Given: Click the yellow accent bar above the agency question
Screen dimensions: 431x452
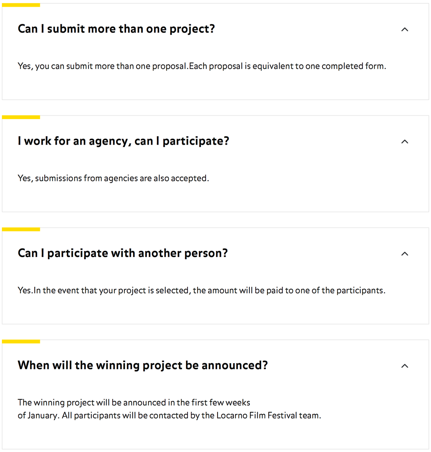Looking at the screenshot, I should pos(21,117).
